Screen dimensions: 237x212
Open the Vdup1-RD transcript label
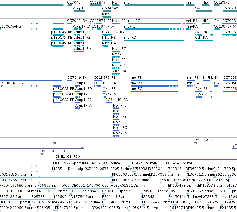(81, 26)
